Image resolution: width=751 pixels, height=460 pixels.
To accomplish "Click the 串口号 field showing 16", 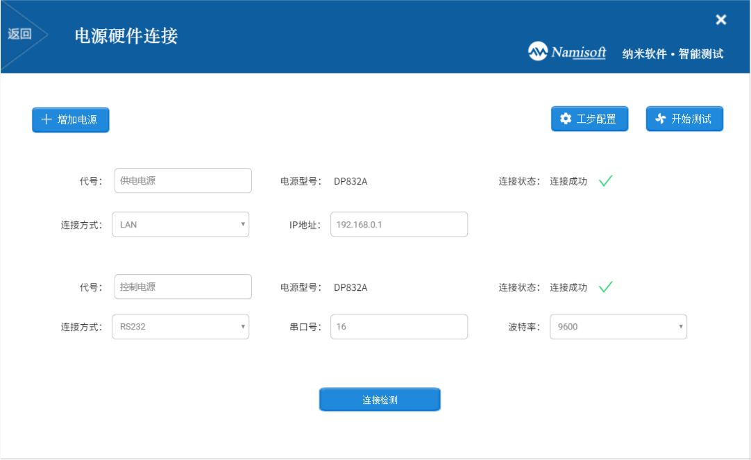I will tap(399, 327).
